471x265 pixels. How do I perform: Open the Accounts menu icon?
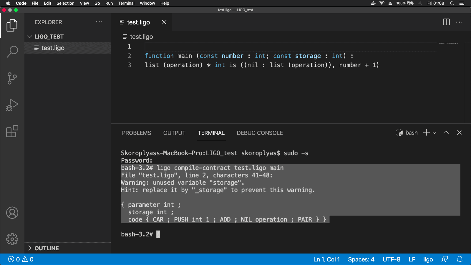click(12, 213)
